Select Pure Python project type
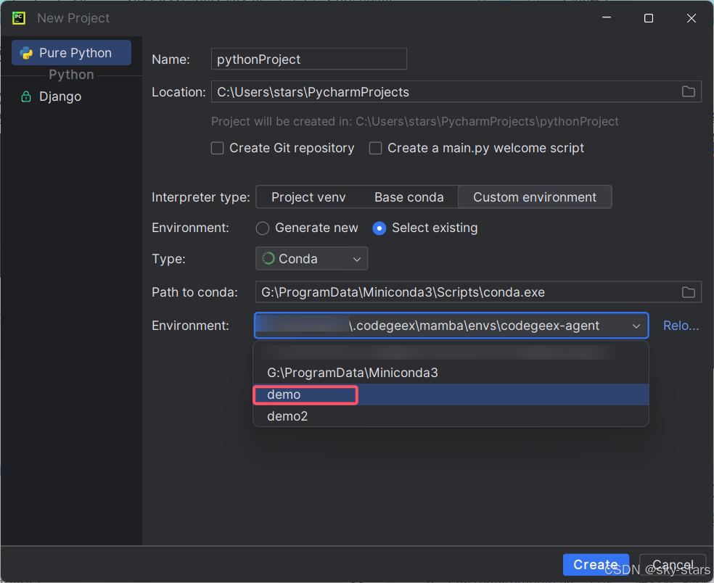 click(72, 53)
